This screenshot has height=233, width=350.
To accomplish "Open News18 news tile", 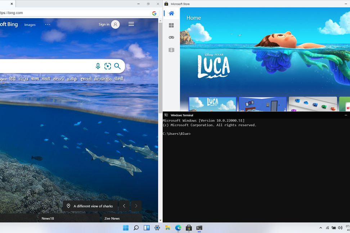I will tap(68, 218).
